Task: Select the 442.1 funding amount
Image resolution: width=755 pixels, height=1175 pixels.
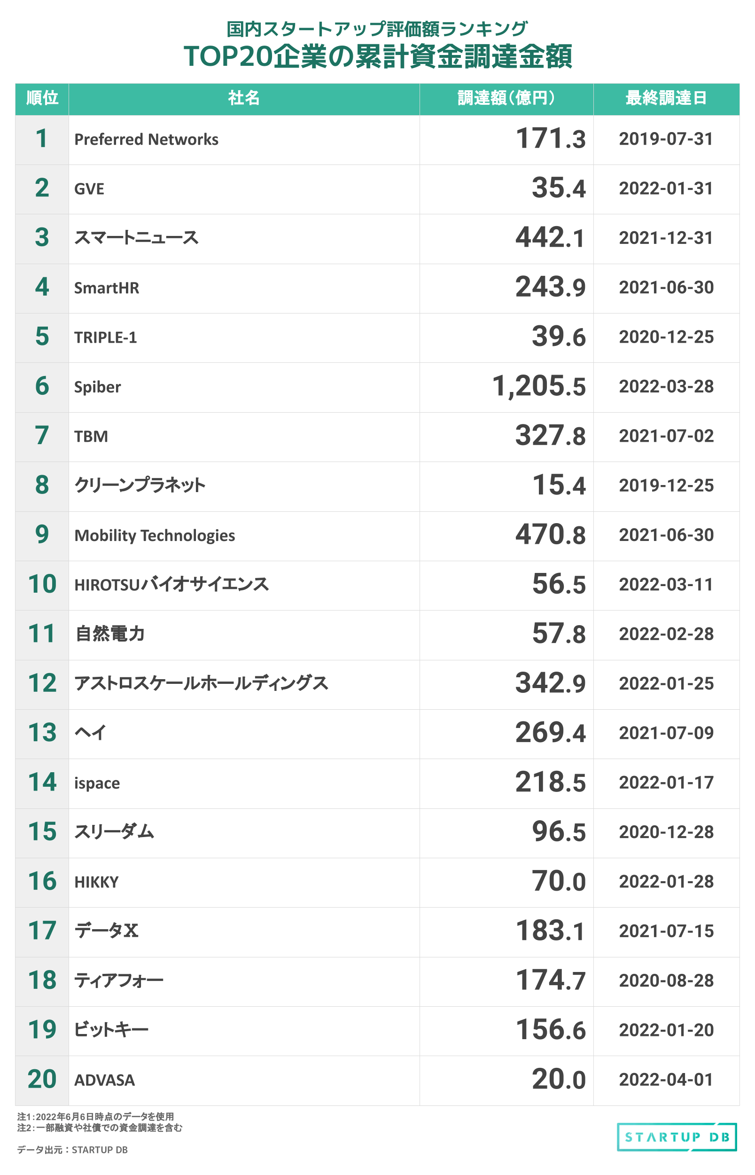Action: click(x=550, y=238)
